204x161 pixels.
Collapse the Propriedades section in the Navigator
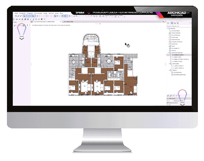click(x=168, y=98)
